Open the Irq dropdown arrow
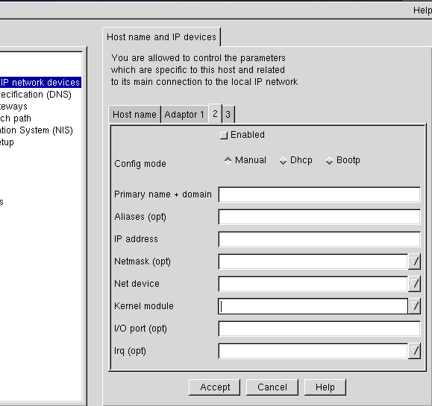 415,351
